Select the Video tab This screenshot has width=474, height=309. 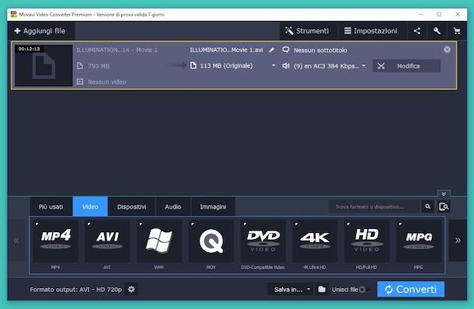pyautogui.click(x=90, y=207)
